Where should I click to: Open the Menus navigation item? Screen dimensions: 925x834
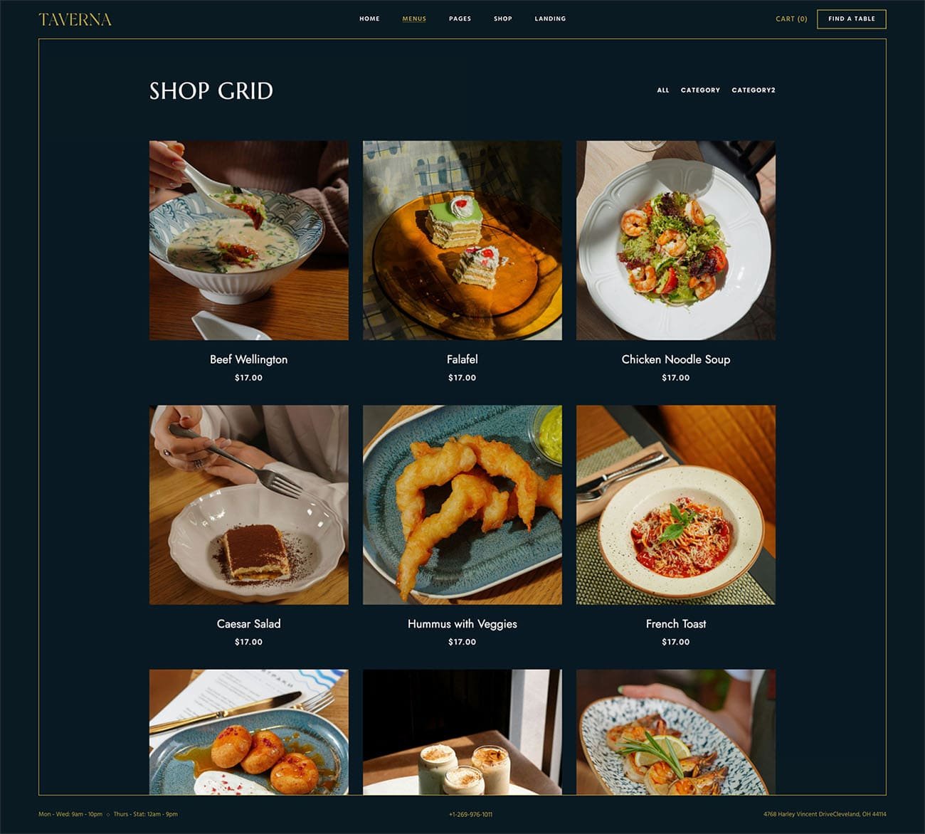pyautogui.click(x=414, y=19)
